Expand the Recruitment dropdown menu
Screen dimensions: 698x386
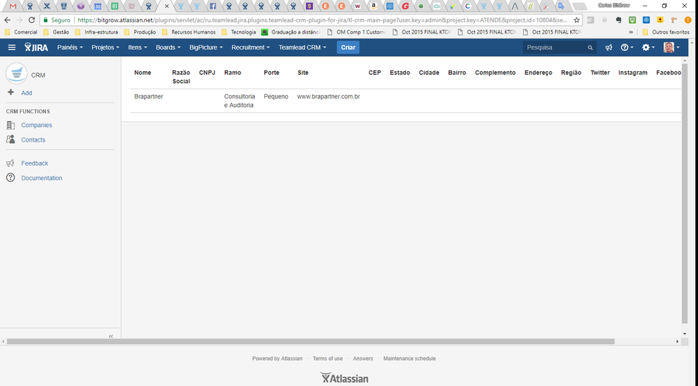pos(251,47)
